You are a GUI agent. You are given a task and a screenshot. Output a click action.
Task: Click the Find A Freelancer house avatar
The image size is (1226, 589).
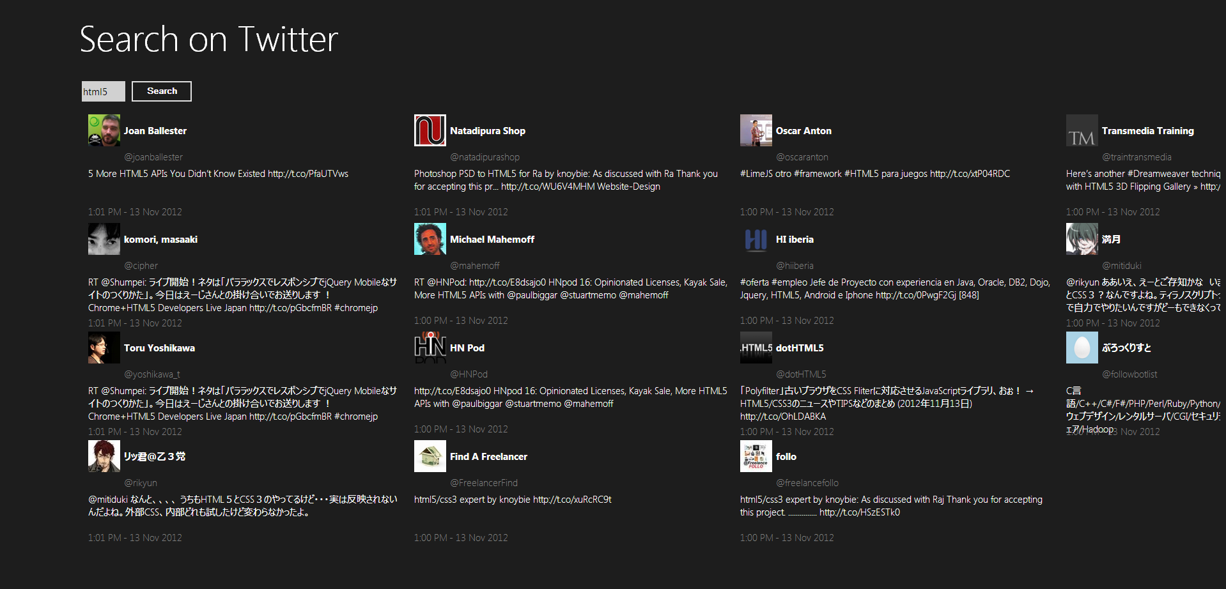pyautogui.click(x=430, y=456)
